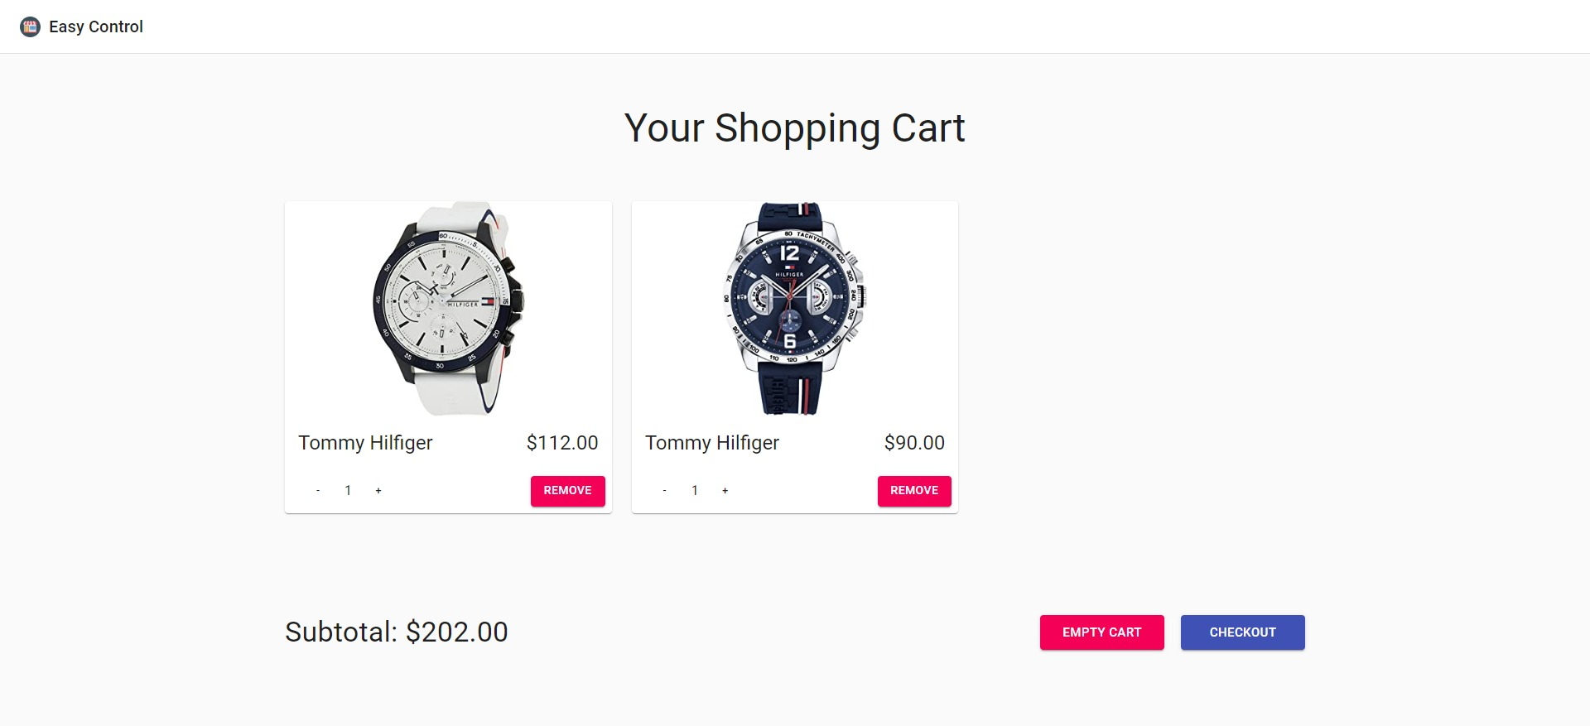The image size is (1590, 726).
Task: Click the $90.00 price label
Action: 914,442
